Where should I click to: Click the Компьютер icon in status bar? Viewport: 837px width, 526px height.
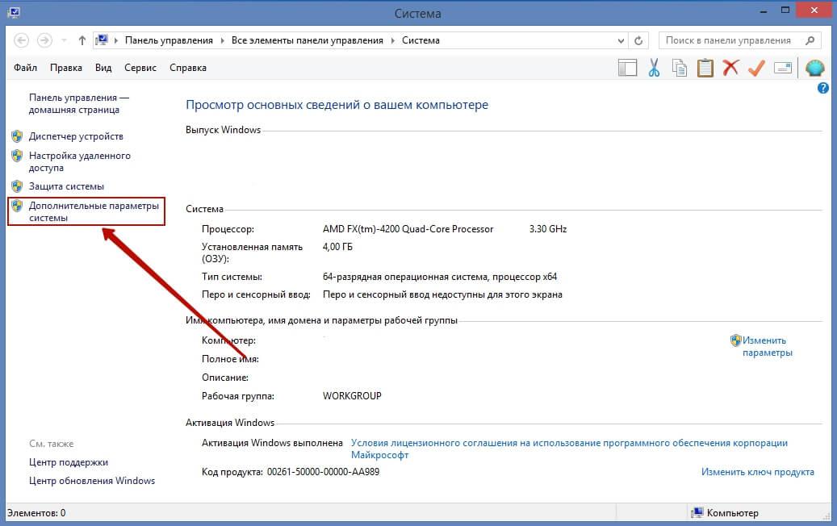[x=697, y=512]
